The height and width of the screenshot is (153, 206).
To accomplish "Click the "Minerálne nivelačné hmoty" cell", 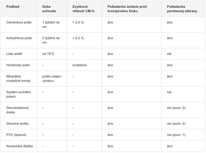I will click(x=18, y=79).
